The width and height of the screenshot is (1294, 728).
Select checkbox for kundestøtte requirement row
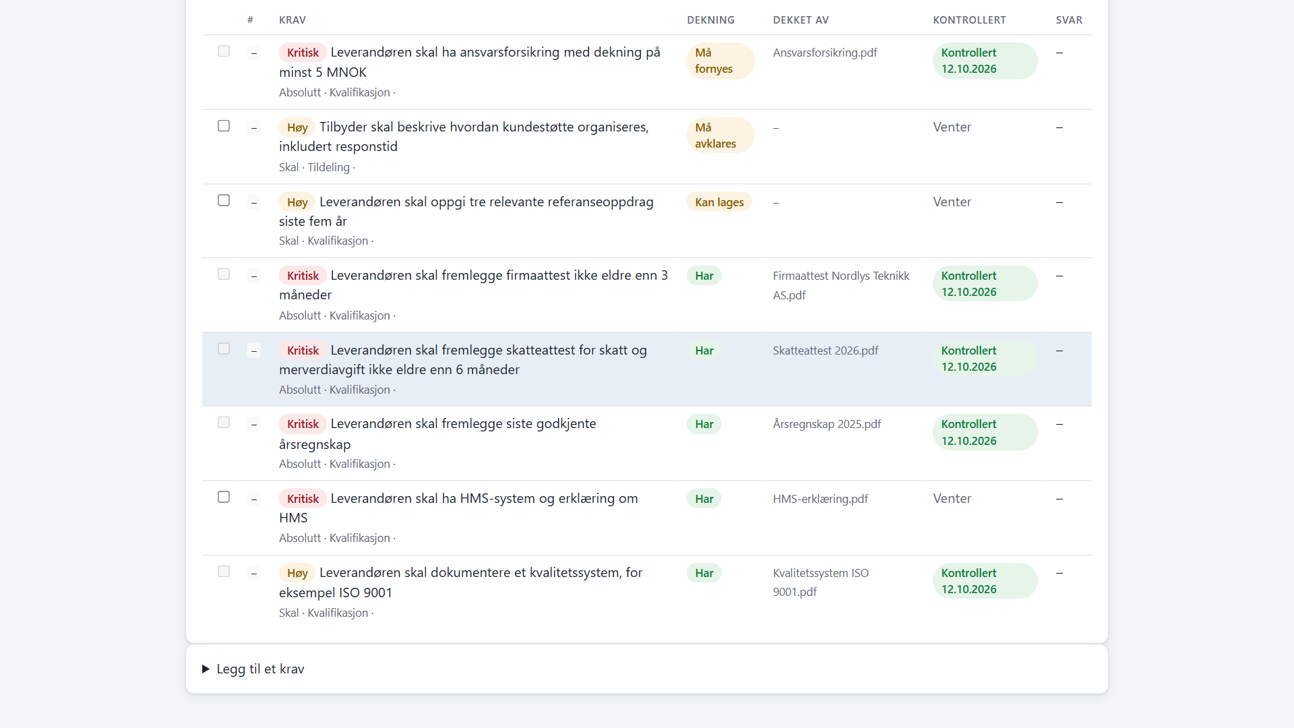[224, 126]
